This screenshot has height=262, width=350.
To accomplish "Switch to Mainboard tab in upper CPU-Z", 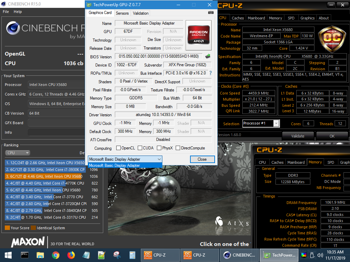I will point(256,18).
